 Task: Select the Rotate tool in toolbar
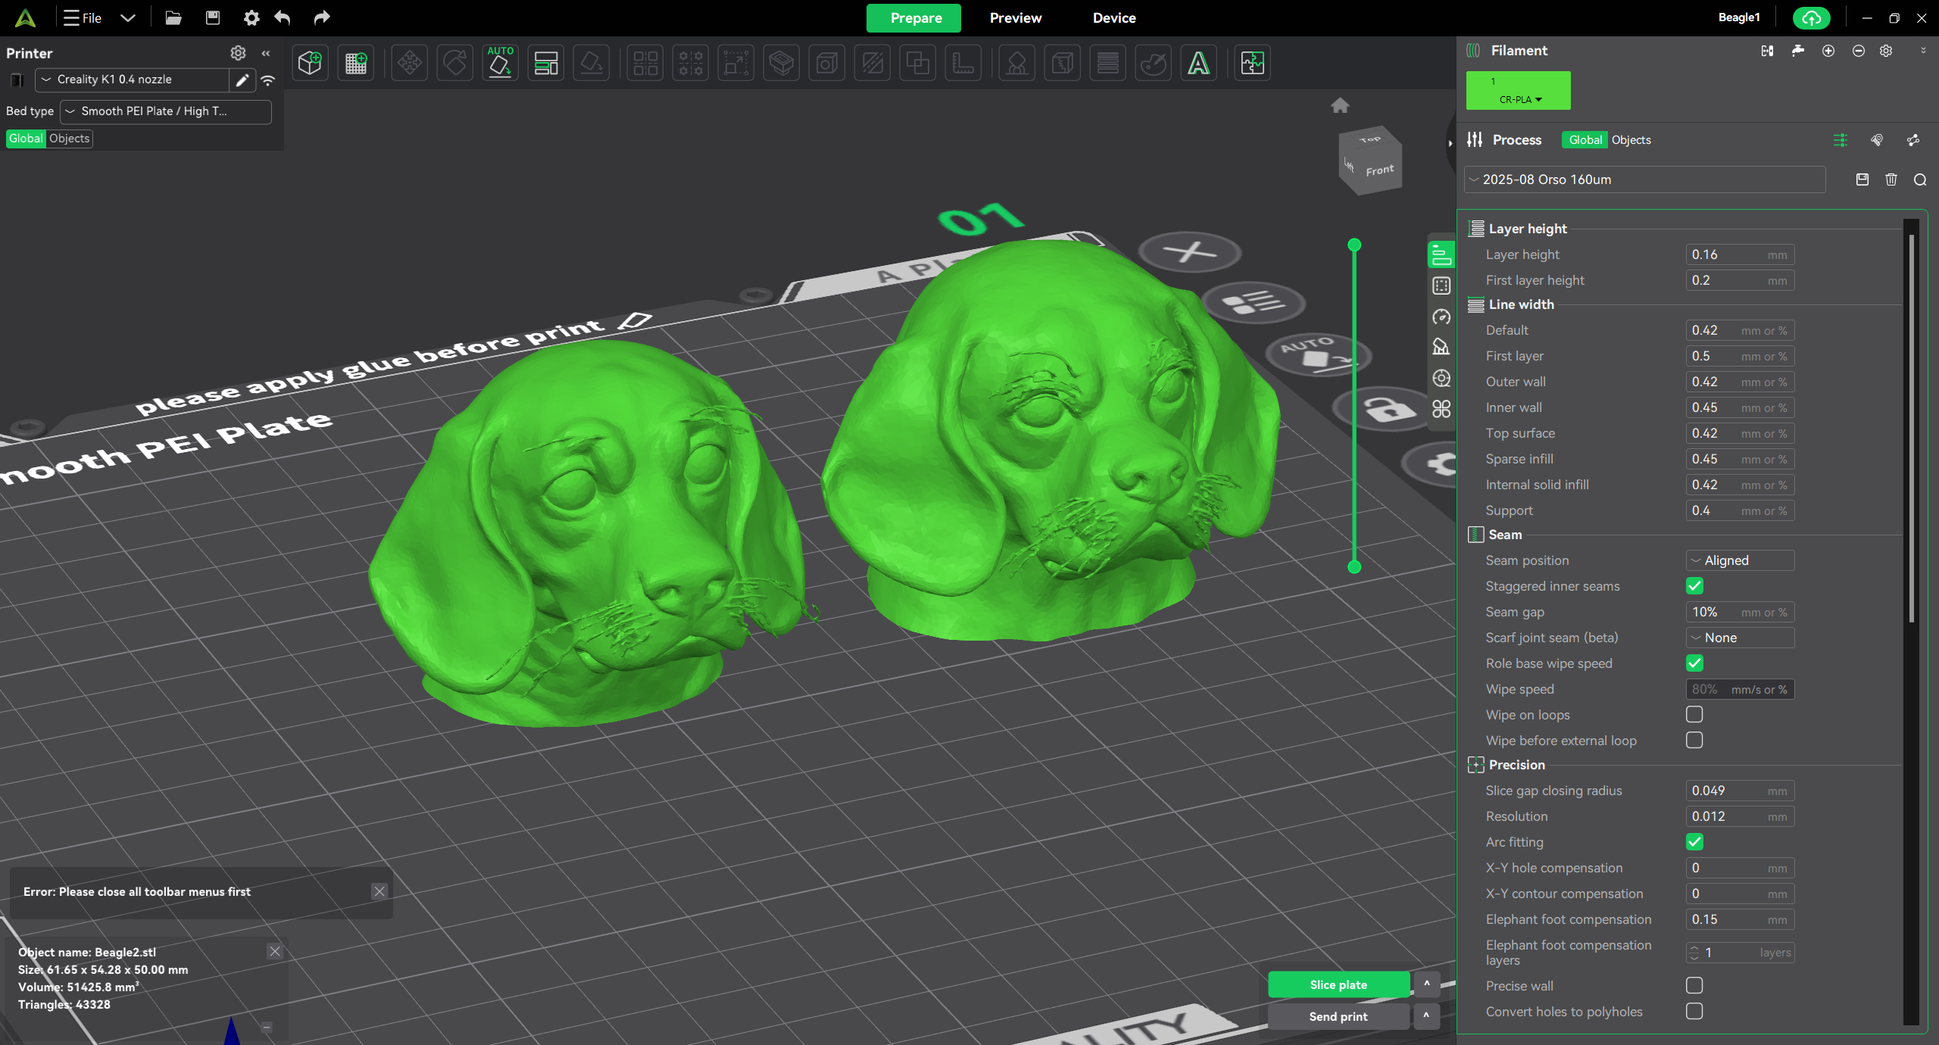click(x=455, y=63)
